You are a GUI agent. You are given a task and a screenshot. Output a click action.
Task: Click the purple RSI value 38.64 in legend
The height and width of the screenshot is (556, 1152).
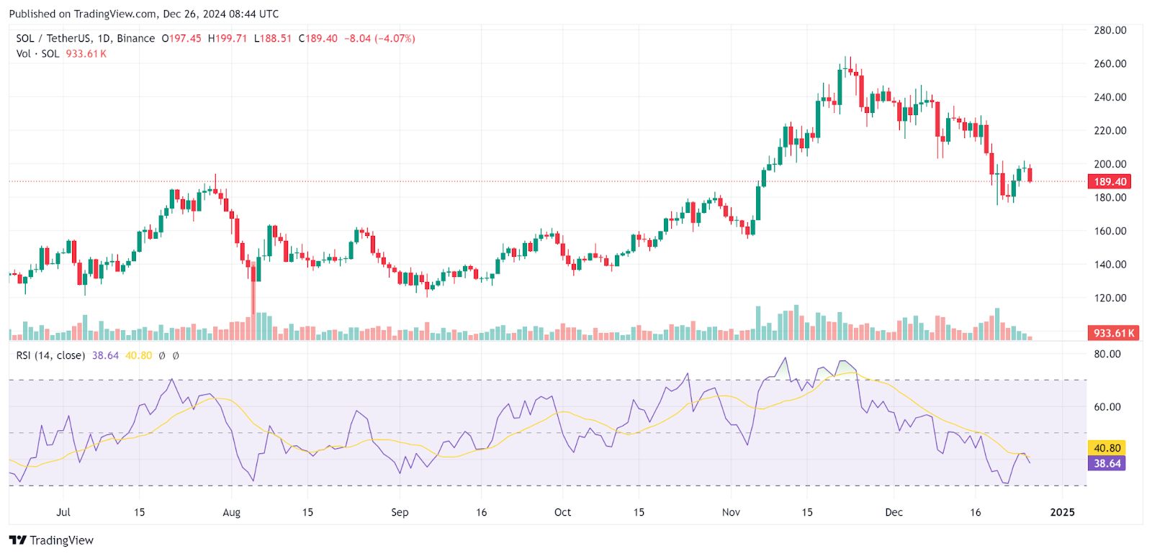point(105,355)
